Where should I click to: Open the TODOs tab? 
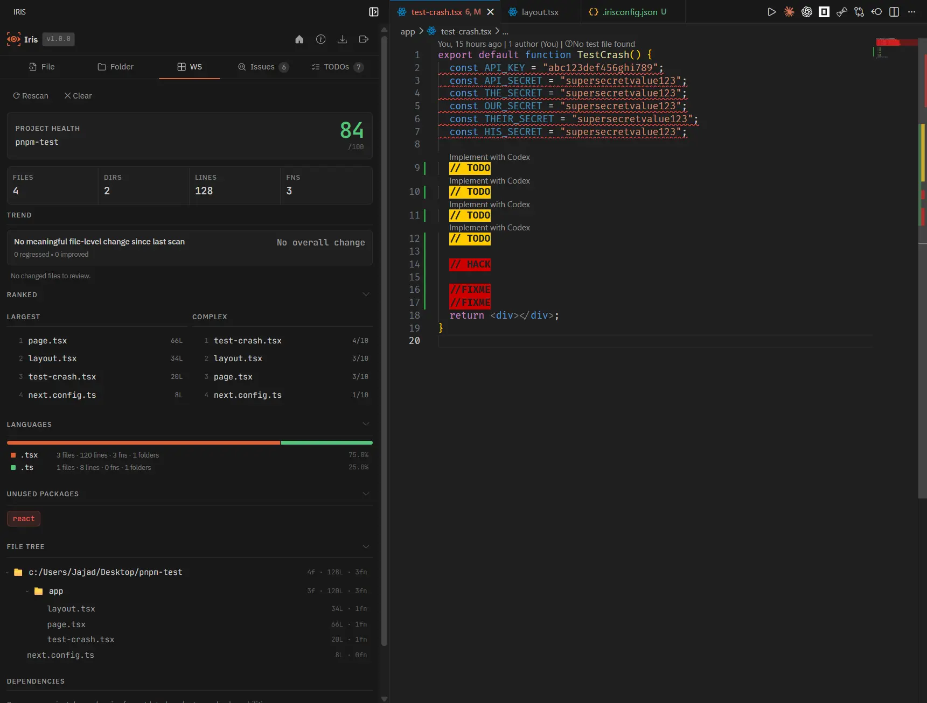(x=337, y=67)
